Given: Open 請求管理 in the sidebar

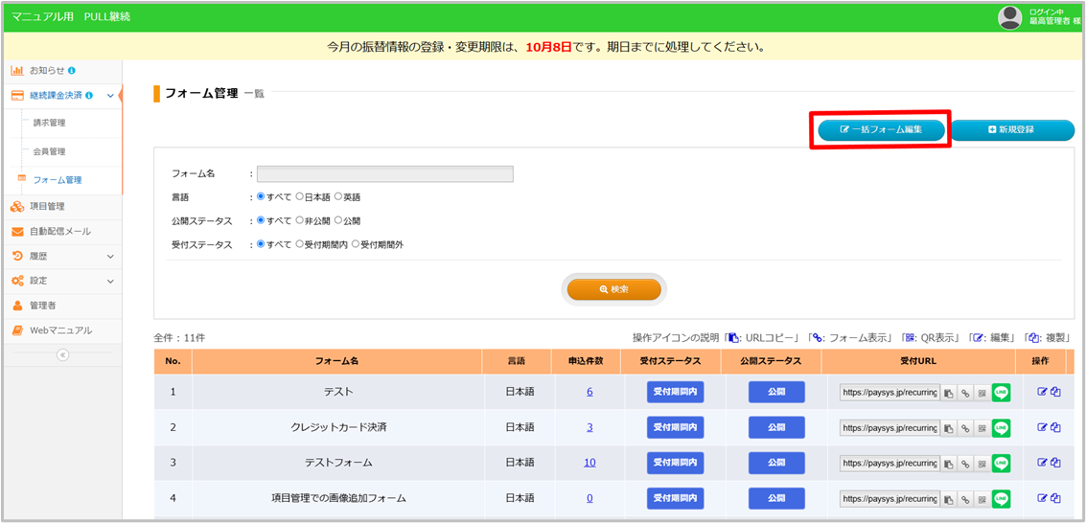Looking at the screenshot, I should point(49,124).
